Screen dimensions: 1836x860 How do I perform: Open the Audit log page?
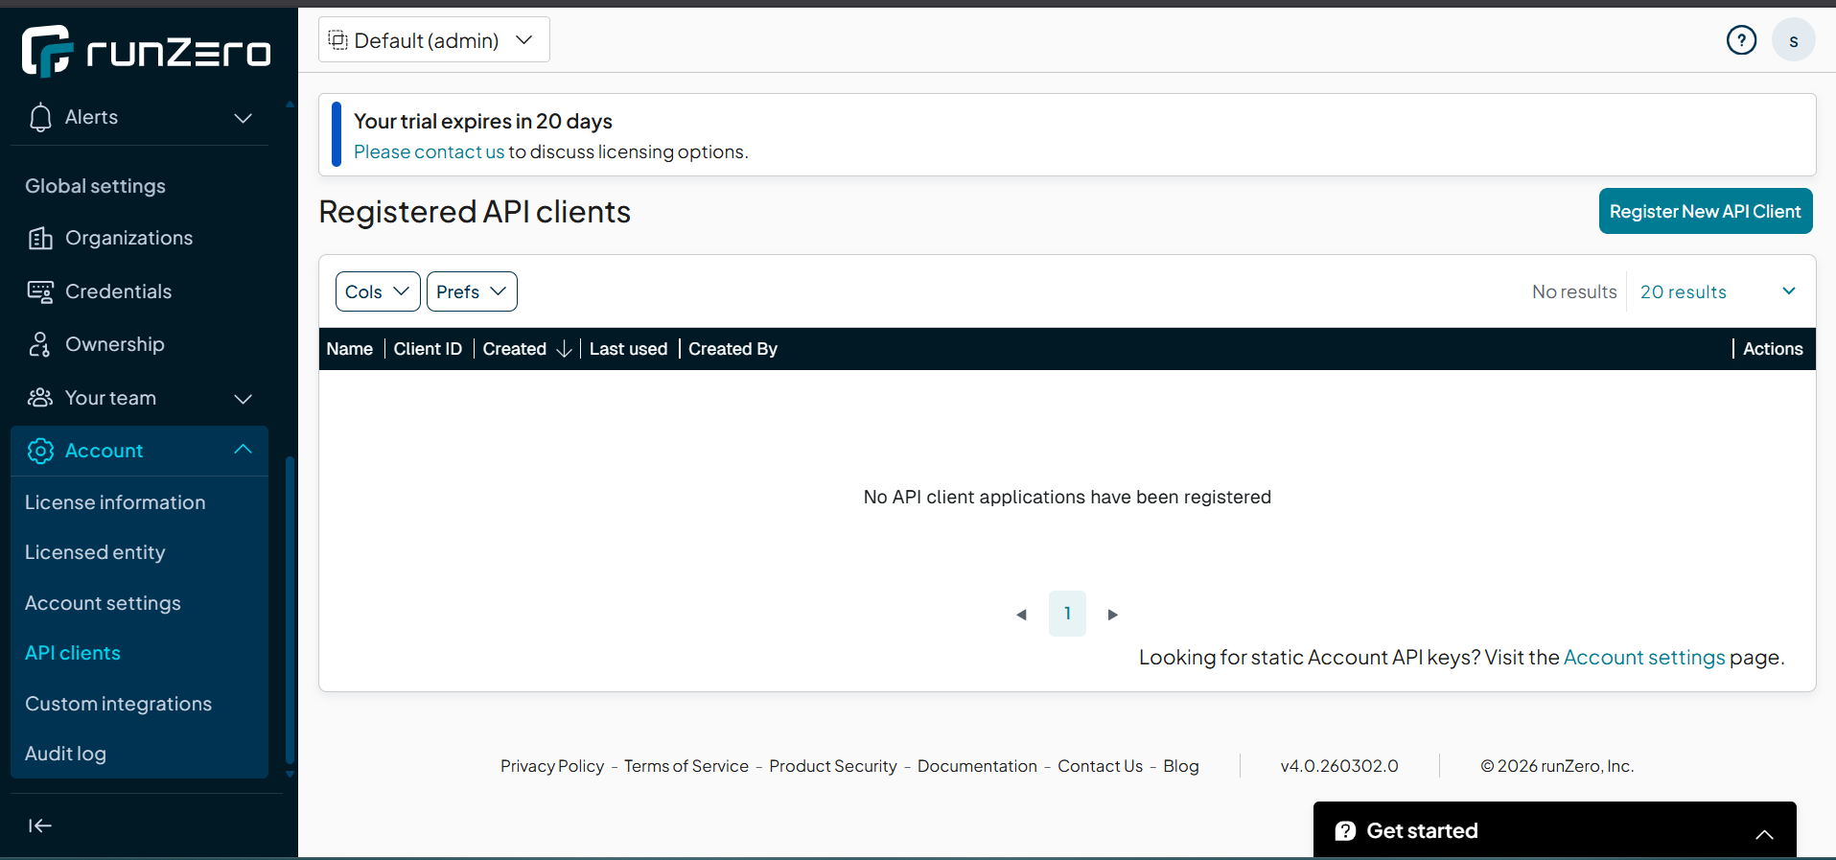(65, 754)
